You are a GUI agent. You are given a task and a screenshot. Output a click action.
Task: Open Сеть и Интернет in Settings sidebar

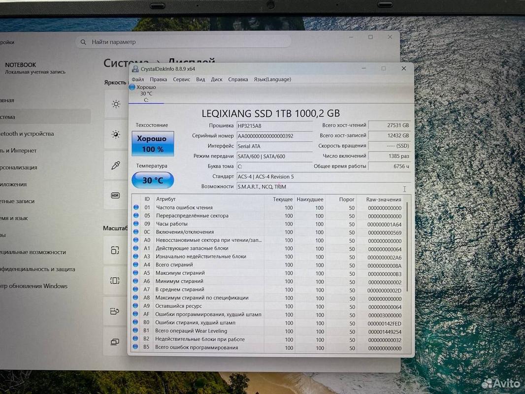click(17, 150)
